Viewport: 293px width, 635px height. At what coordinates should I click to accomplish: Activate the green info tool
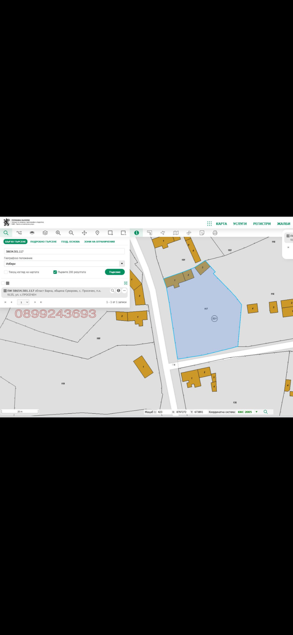(x=137, y=233)
